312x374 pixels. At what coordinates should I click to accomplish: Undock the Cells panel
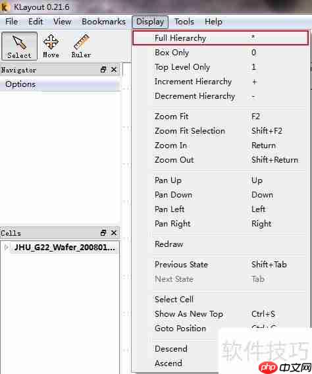pyautogui.click(x=103, y=233)
